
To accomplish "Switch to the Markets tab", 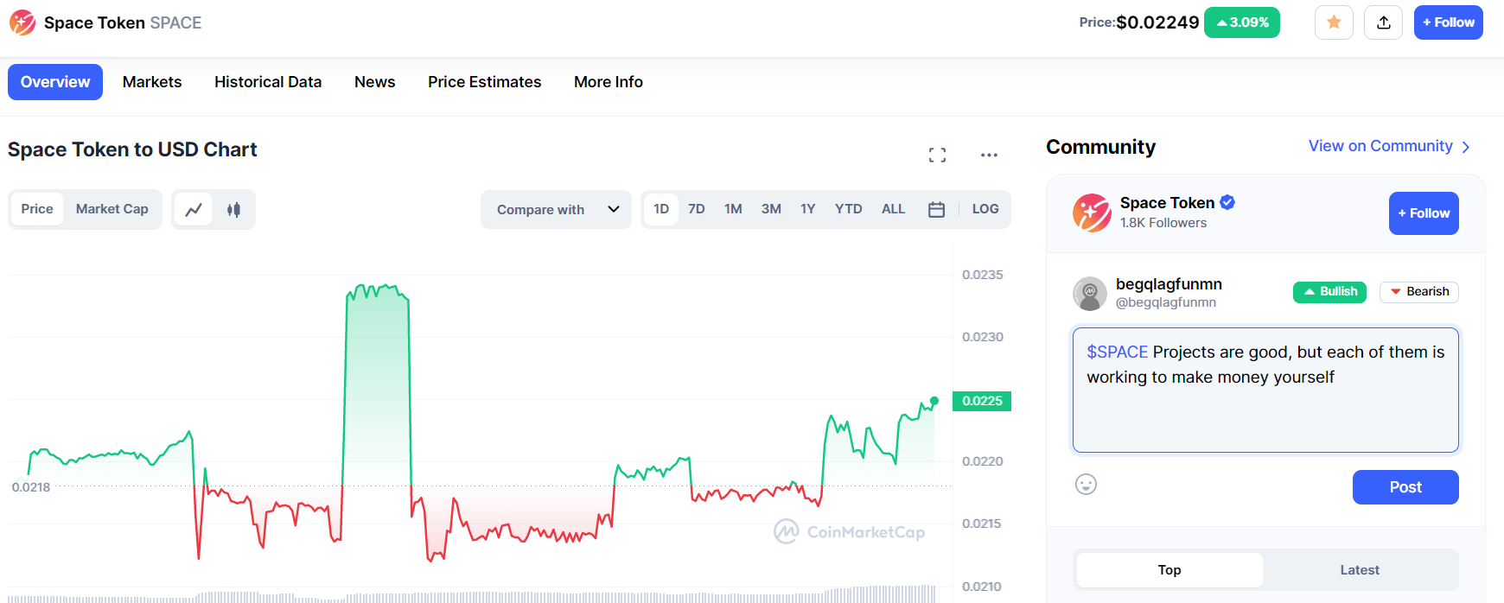I will click(x=152, y=82).
